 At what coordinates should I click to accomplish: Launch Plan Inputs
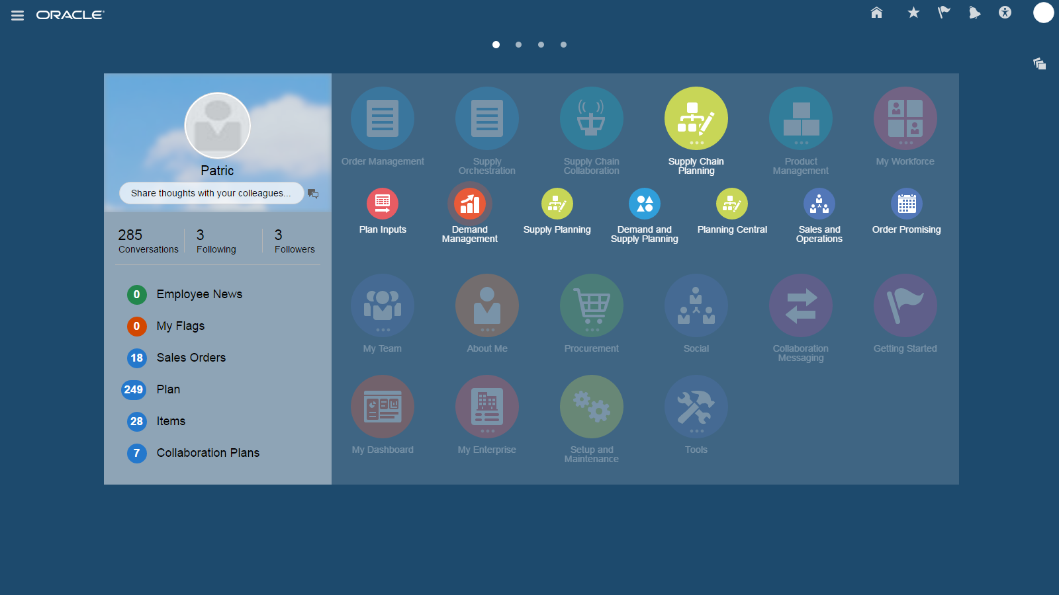tap(383, 204)
